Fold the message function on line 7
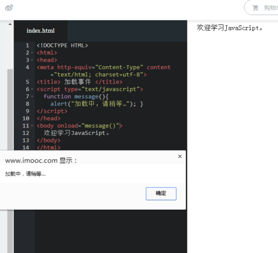The width and height of the screenshot is (278, 253). (32, 97)
